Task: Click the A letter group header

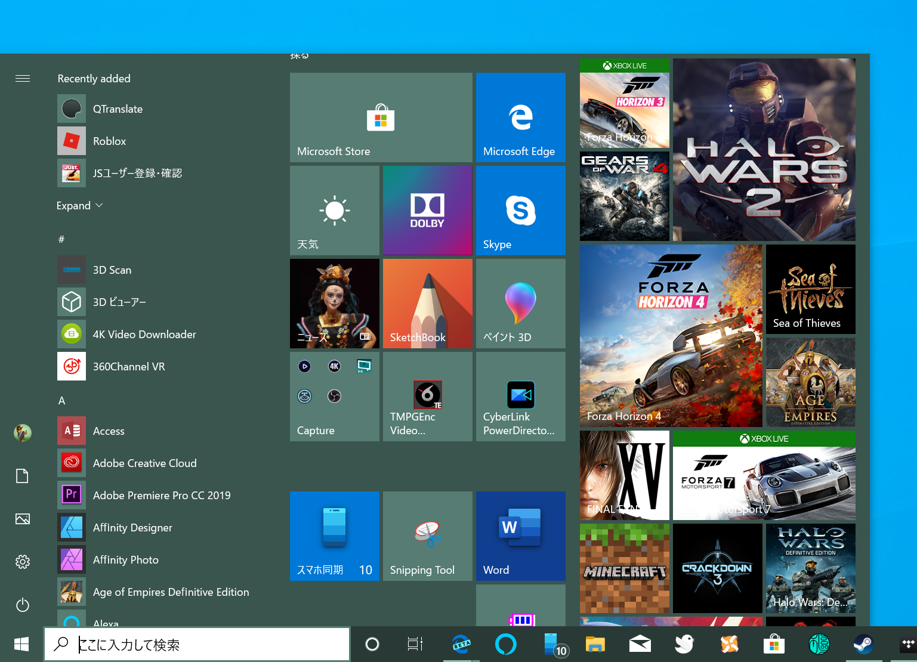Action: [61, 401]
